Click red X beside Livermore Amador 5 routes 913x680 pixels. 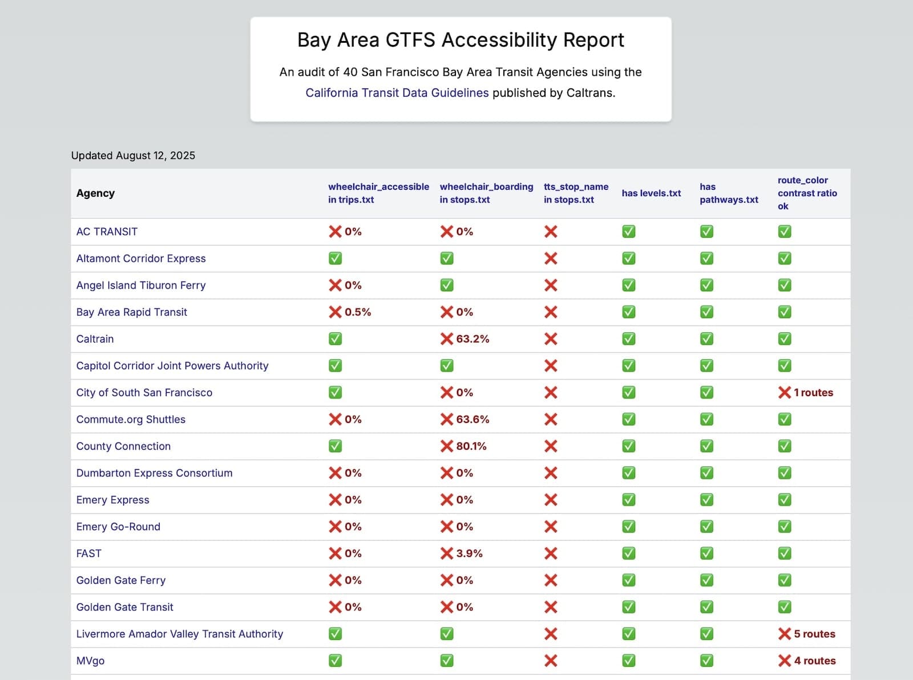click(x=785, y=633)
